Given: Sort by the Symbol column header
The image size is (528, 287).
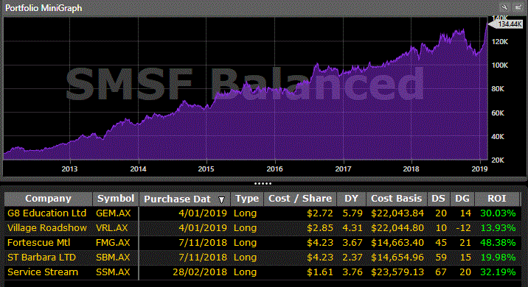Looking at the screenshot, I should pos(116,199).
